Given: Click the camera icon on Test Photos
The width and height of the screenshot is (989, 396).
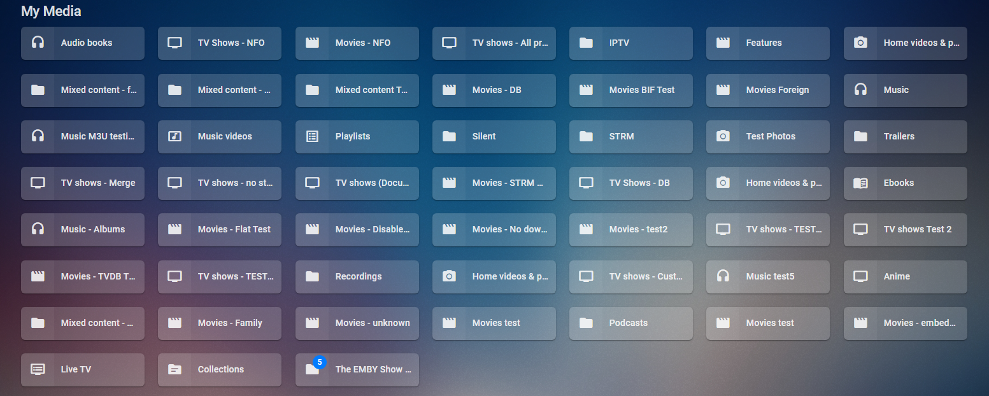Looking at the screenshot, I should point(723,136).
